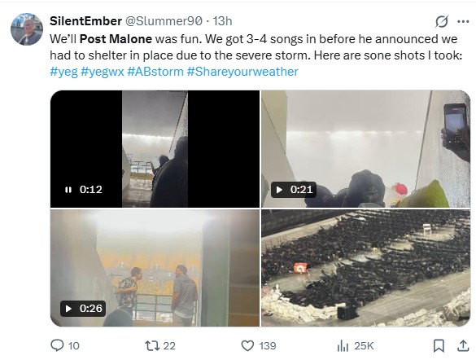Open the toppled chairs photo
The image size is (476, 360).
[366, 268]
